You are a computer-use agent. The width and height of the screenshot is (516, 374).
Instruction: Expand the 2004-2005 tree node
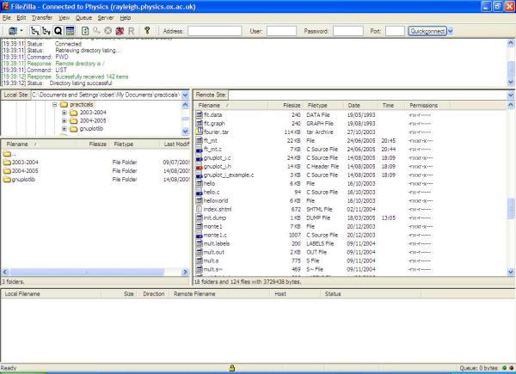coord(64,120)
